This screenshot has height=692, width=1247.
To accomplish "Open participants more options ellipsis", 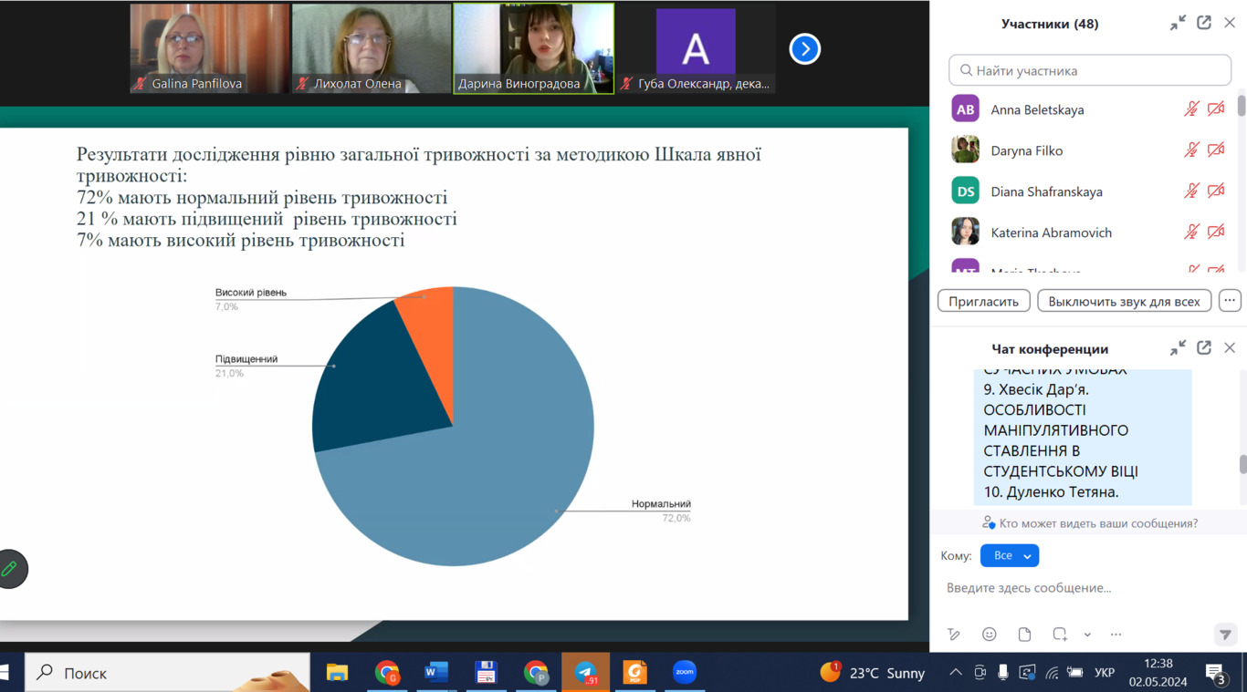I will 1230,301.
